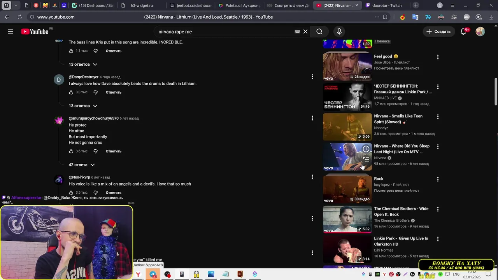Open the YouTube guide hamburger menu

tap(11, 31)
